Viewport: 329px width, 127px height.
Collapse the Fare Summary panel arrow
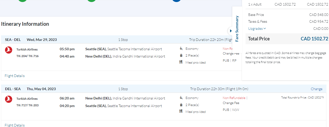(231, 31)
